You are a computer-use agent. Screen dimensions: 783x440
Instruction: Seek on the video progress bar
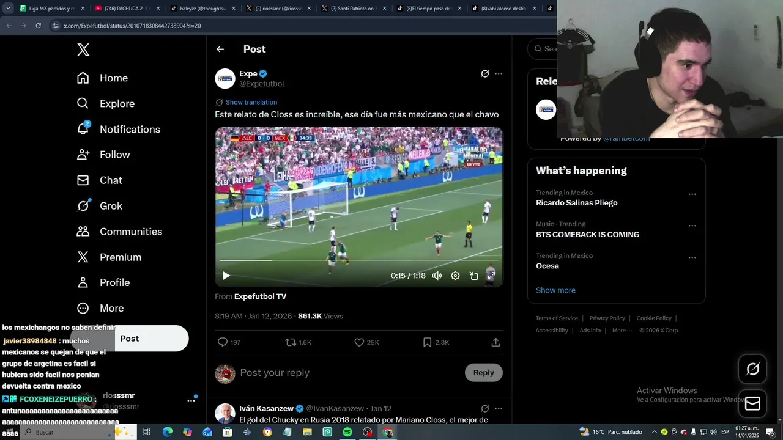(358, 260)
